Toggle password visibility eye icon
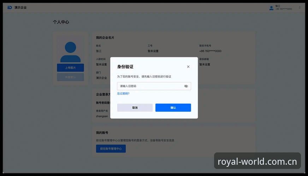The height and width of the screenshot is (176, 308). point(186,86)
